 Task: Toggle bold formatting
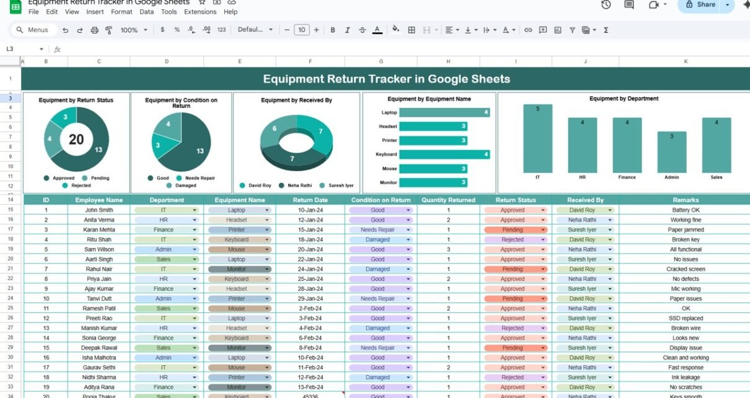(333, 30)
